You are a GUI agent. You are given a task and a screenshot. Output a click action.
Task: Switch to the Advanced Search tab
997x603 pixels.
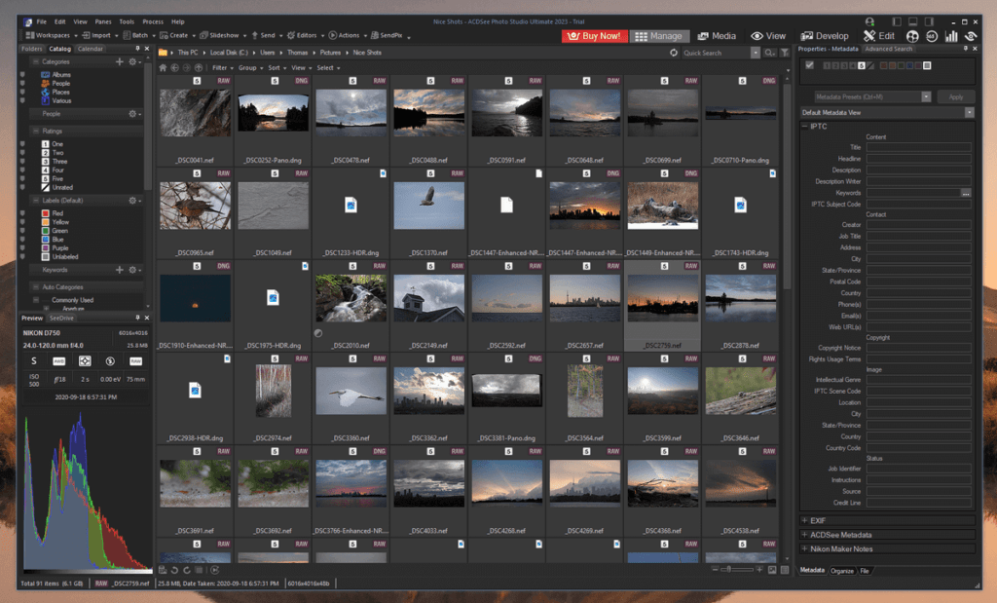[x=888, y=48]
